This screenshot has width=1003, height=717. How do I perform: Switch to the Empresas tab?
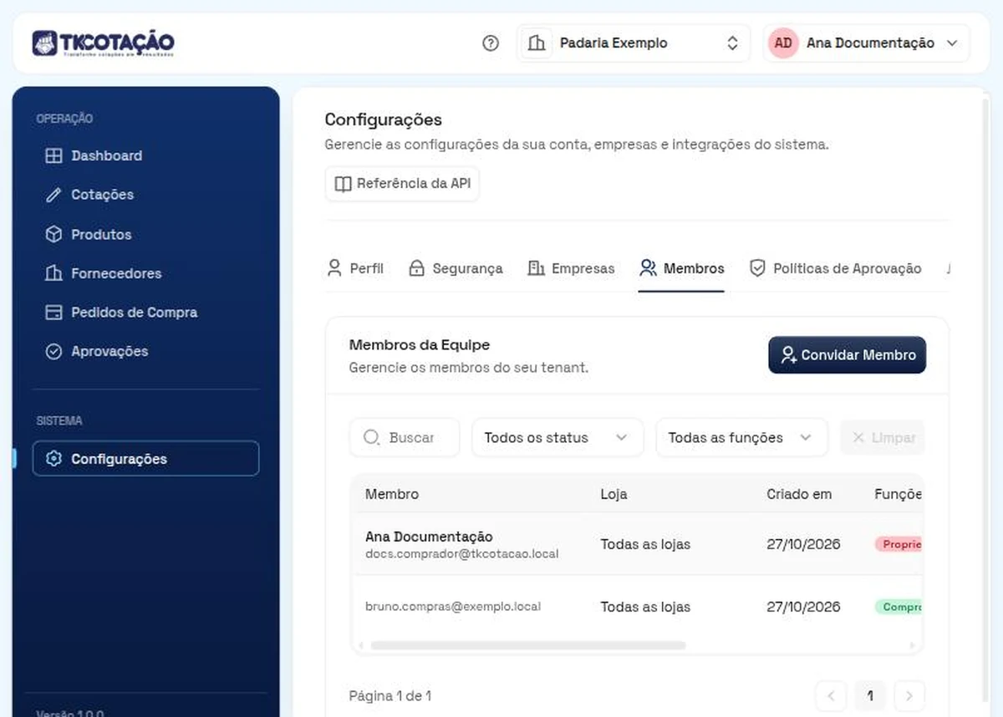click(571, 268)
